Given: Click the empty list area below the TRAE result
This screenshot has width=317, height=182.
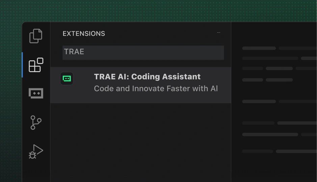Looking at the screenshot, I should [141, 143].
